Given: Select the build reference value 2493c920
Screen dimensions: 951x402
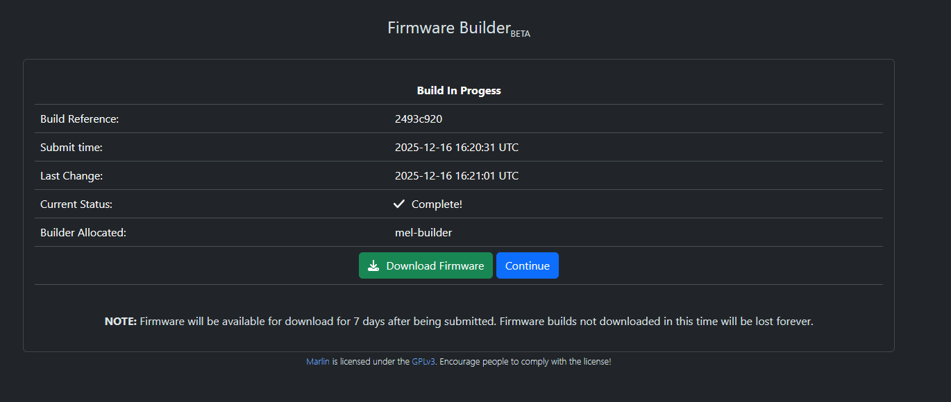Looking at the screenshot, I should [x=419, y=119].
